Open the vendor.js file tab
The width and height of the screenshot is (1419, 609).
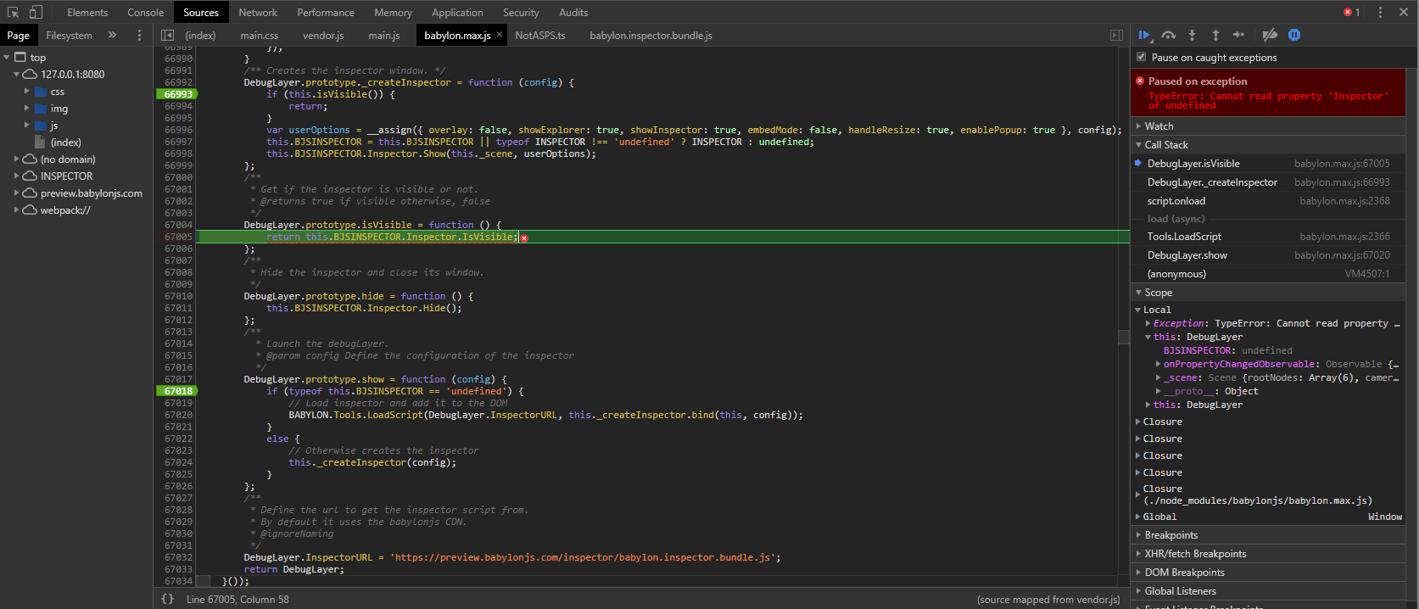[x=323, y=36]
